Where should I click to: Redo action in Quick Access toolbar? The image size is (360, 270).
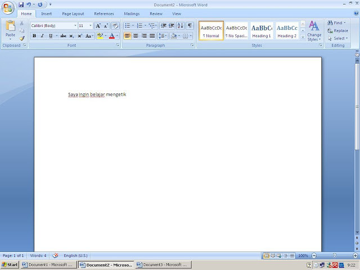point(40,4)
